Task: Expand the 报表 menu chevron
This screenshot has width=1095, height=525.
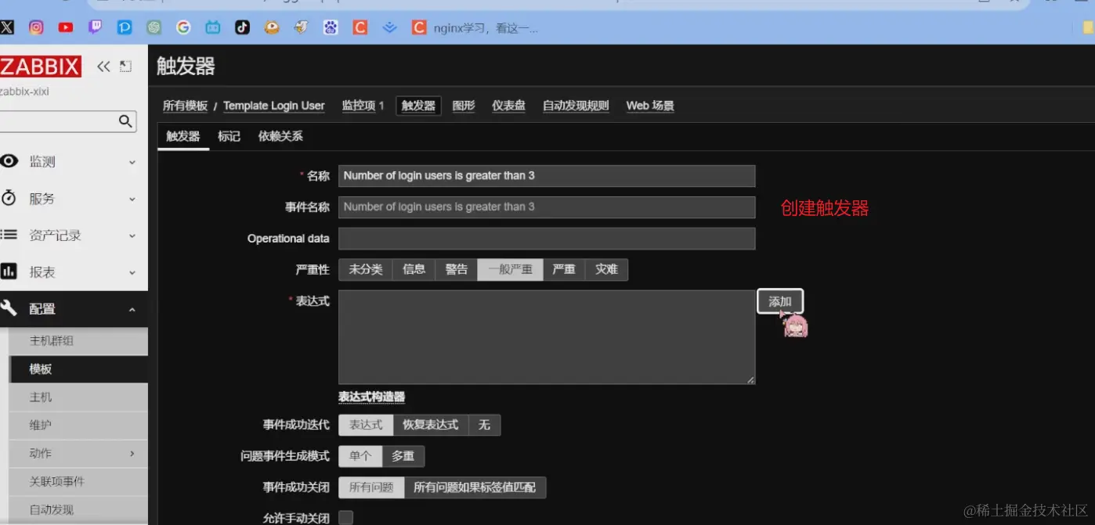Action: (132, 272)
